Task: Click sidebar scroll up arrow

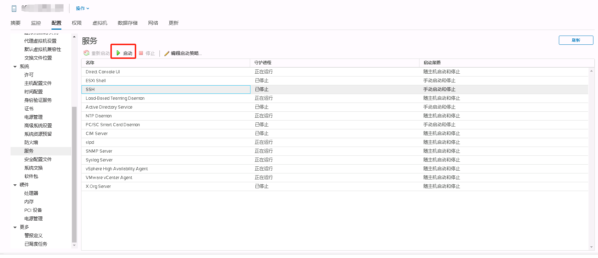Action: 74,37
